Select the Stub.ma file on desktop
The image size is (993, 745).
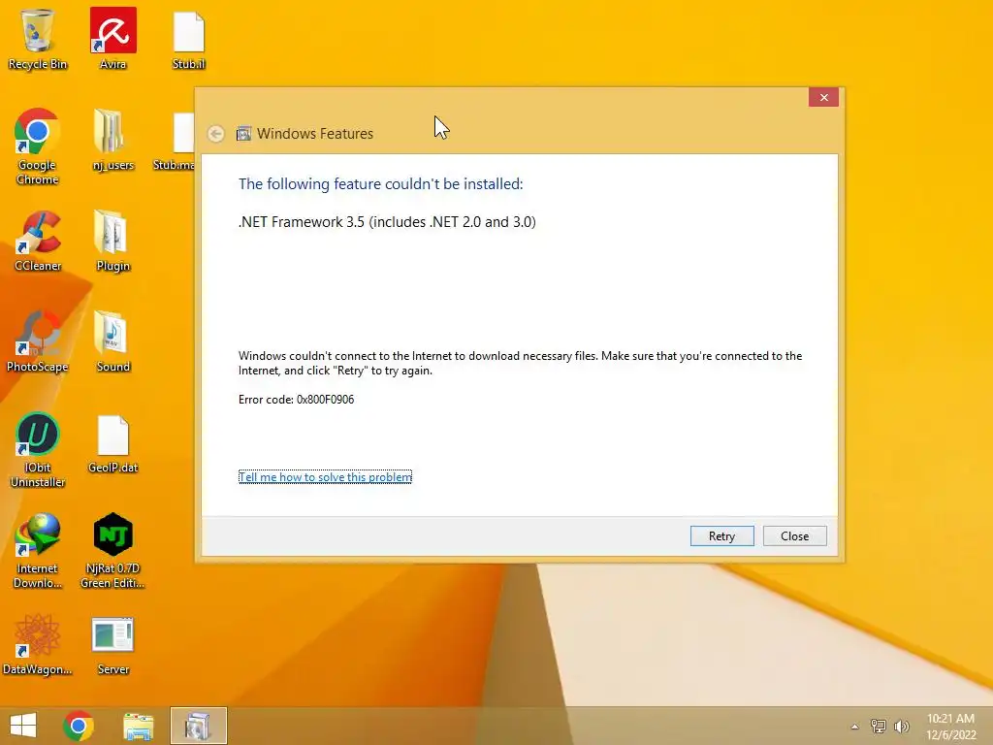click(175, 141)
